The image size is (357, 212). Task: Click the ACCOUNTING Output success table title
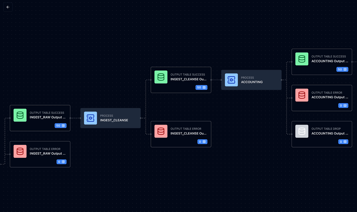pyautogui.click(x=330, y=61)
